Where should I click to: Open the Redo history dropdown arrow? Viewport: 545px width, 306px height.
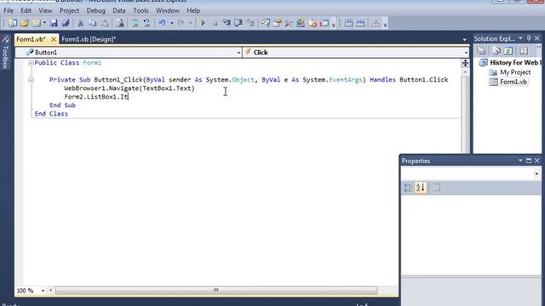coord(191,23)
